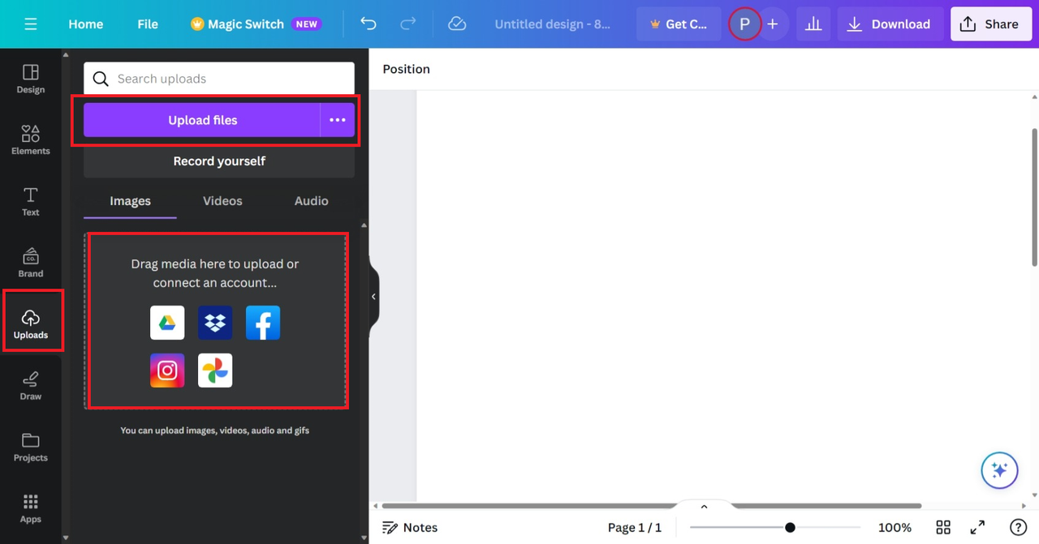Connect Instagram account icon
Screen dimensions: 1039x544
tap(167, 371)
